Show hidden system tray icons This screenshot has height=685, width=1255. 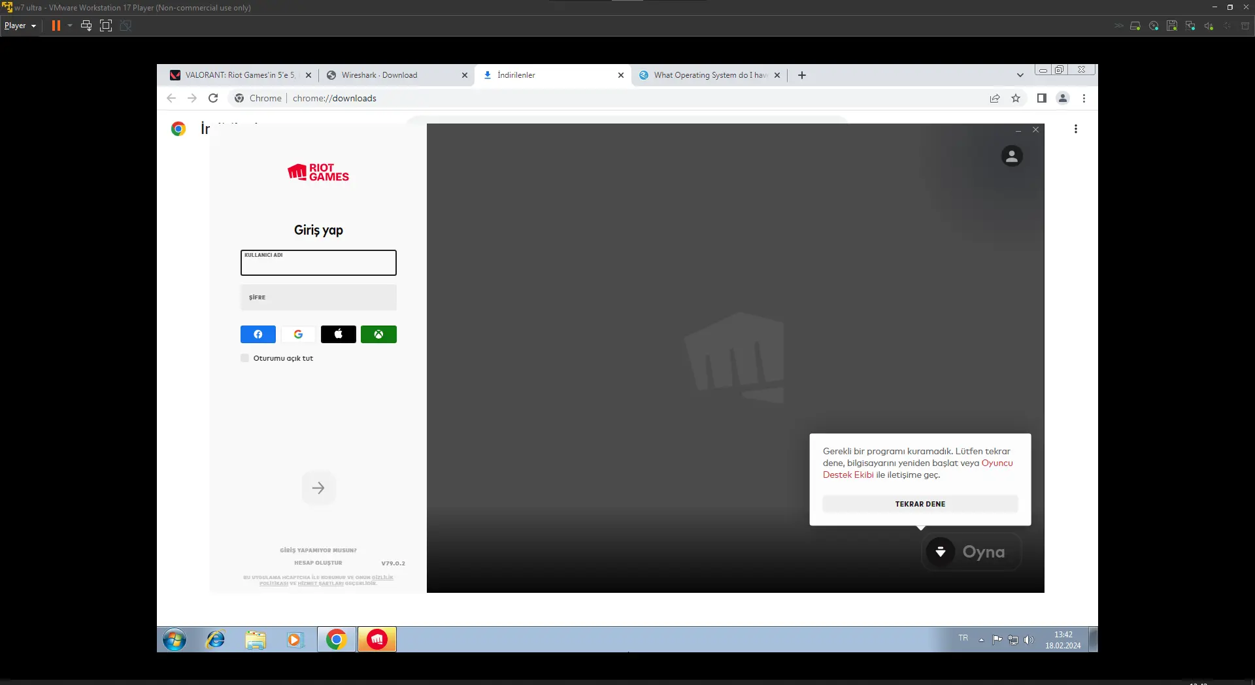tap(981, 640)
